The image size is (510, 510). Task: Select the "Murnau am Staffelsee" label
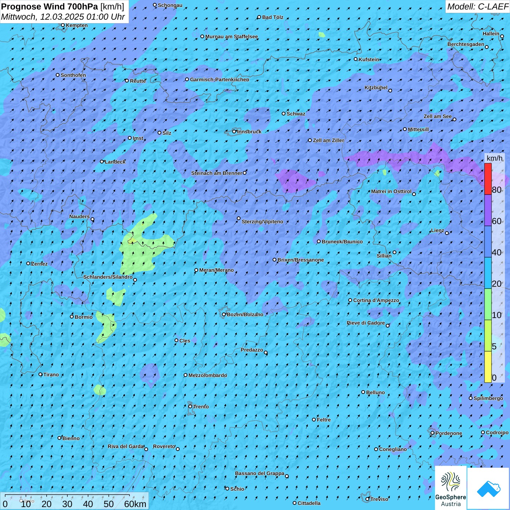232,36
